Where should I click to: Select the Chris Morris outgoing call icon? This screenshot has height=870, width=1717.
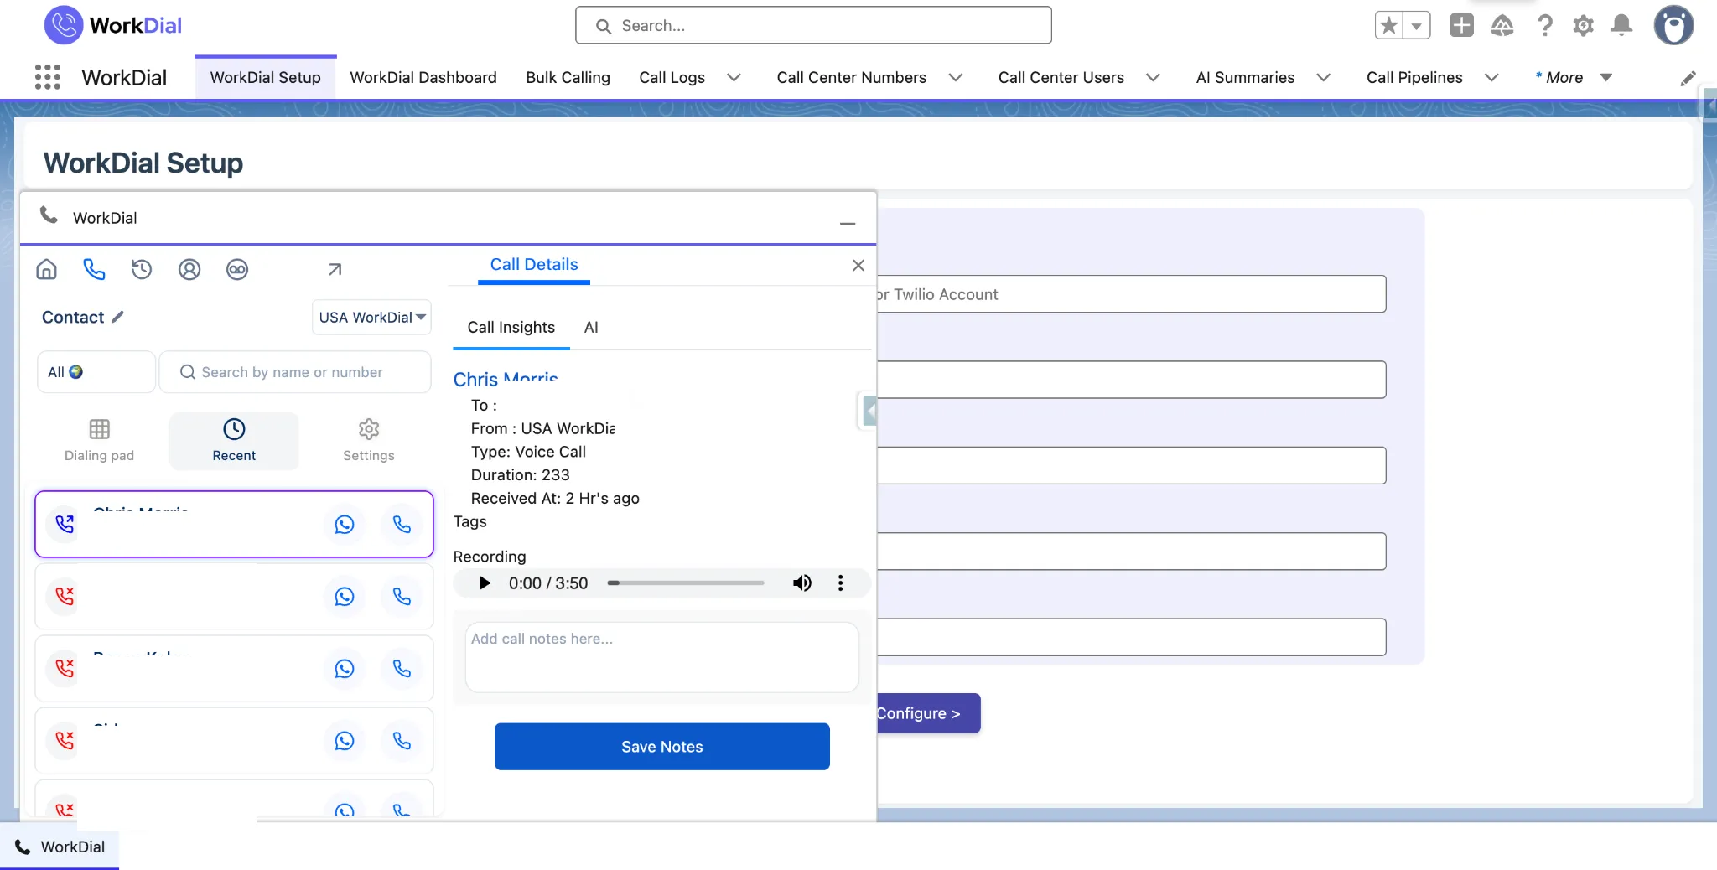click(65, 525)
